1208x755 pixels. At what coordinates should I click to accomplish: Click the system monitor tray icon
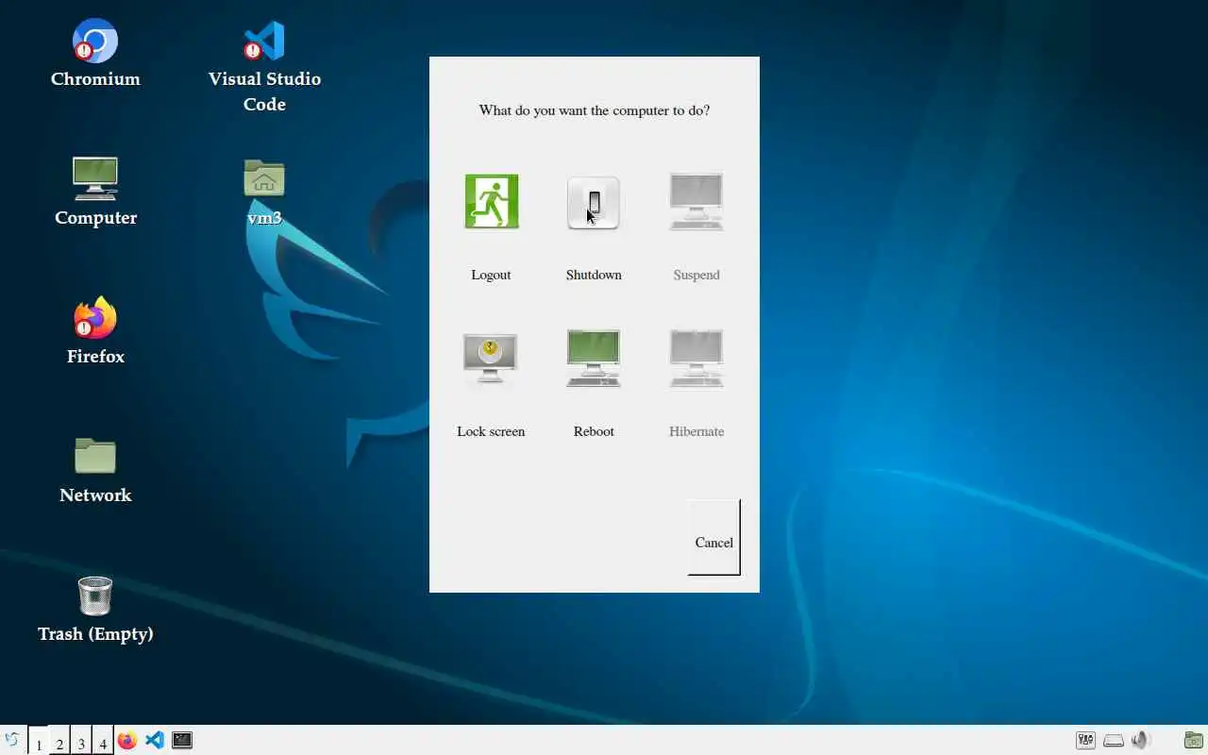coord(1086,741)
